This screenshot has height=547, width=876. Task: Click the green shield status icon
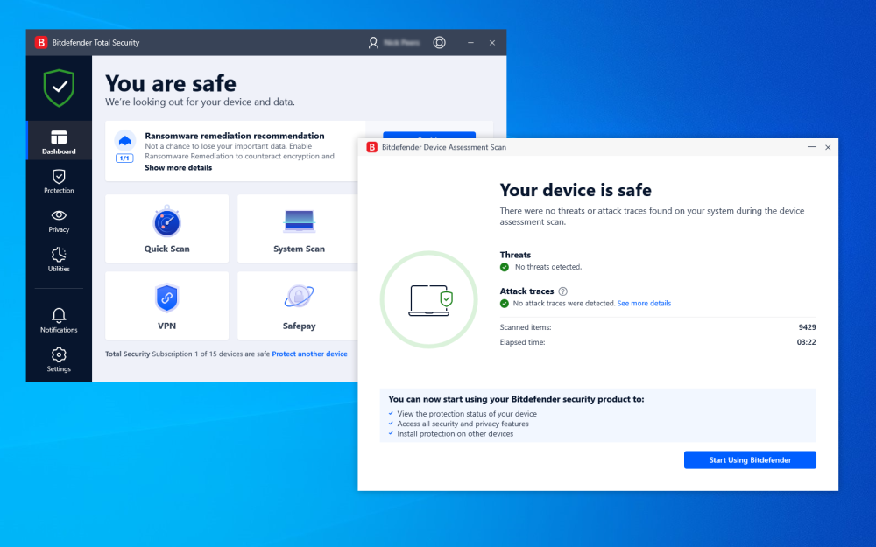[x=59, y=88]
